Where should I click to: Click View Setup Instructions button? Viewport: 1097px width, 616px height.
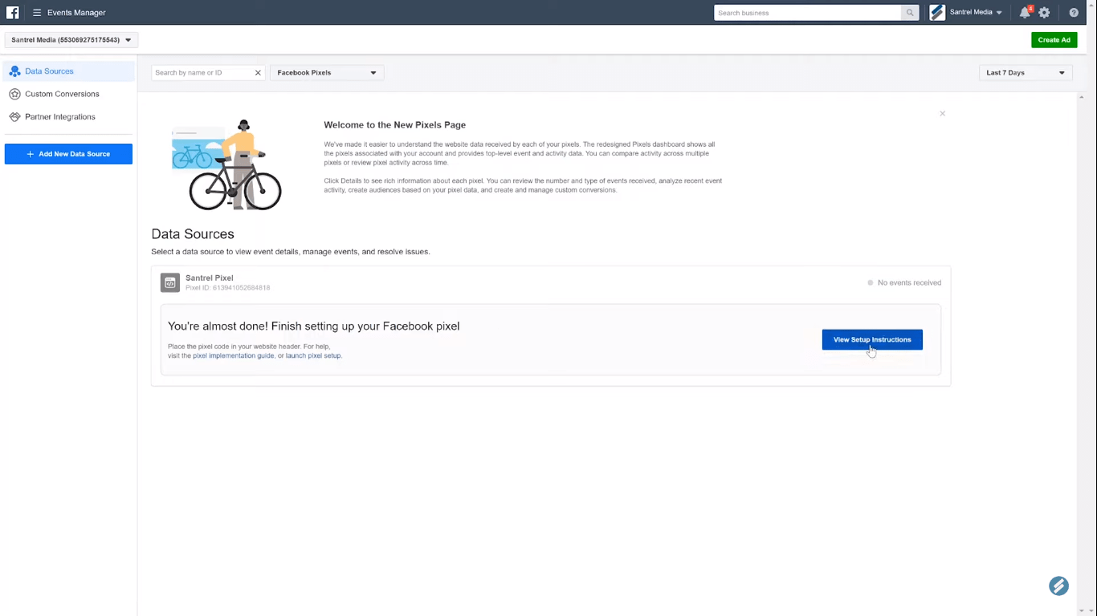click(x=872, y=340)
